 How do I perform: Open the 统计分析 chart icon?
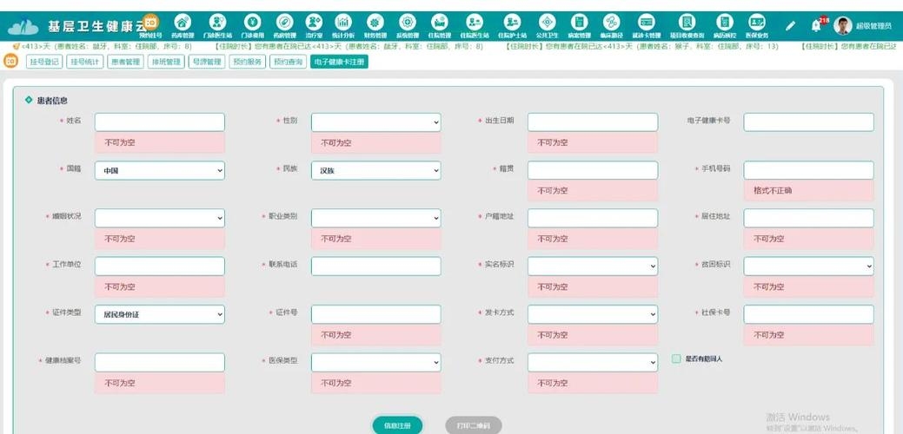click(343, 23)
